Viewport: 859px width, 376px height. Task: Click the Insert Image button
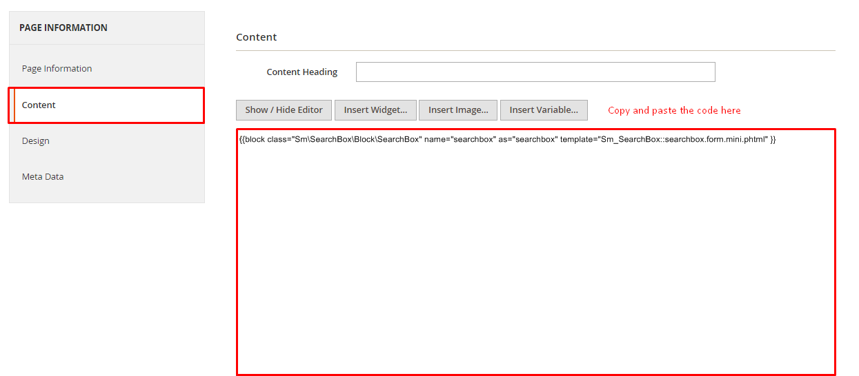tap(458, 110)
